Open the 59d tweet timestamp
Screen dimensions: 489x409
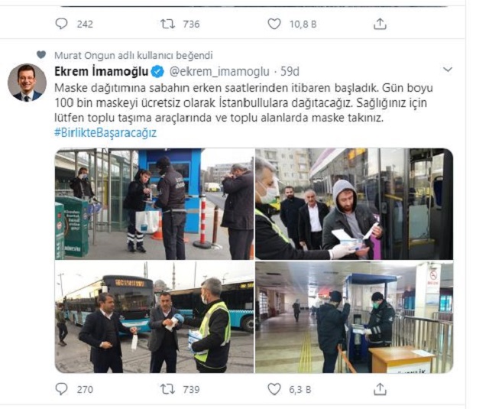[290, 71]
